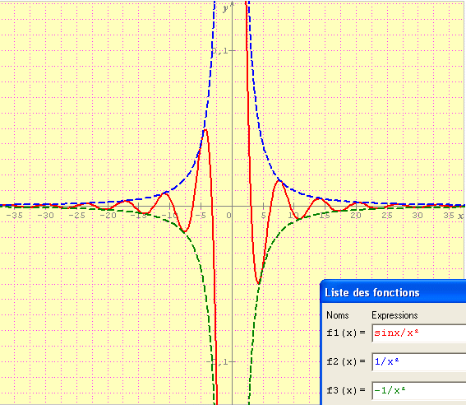Screen dimensions: 466x405
Task: Click the x-axis label 30
Action: point(418,215)
